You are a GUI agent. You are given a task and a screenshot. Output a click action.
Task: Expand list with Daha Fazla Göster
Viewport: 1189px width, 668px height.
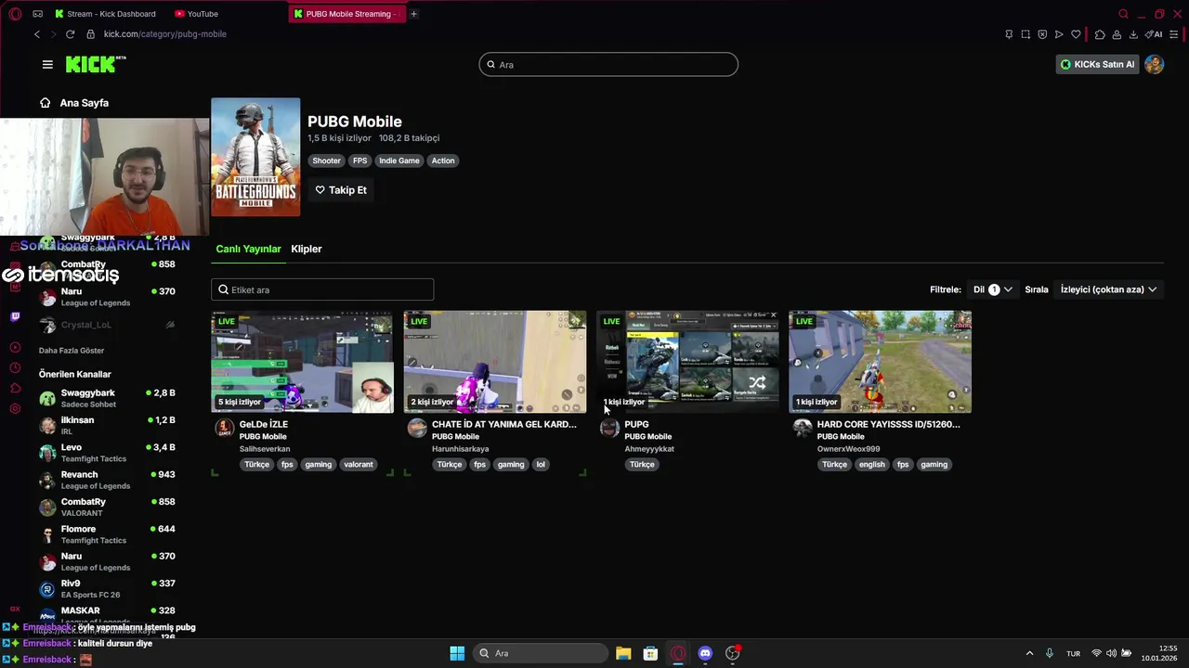pyautogui.click(x=72, y=351)
